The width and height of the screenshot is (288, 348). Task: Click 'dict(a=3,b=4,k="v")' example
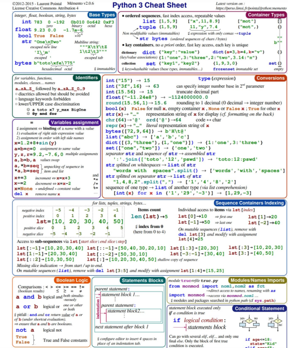tap(238, 52)
